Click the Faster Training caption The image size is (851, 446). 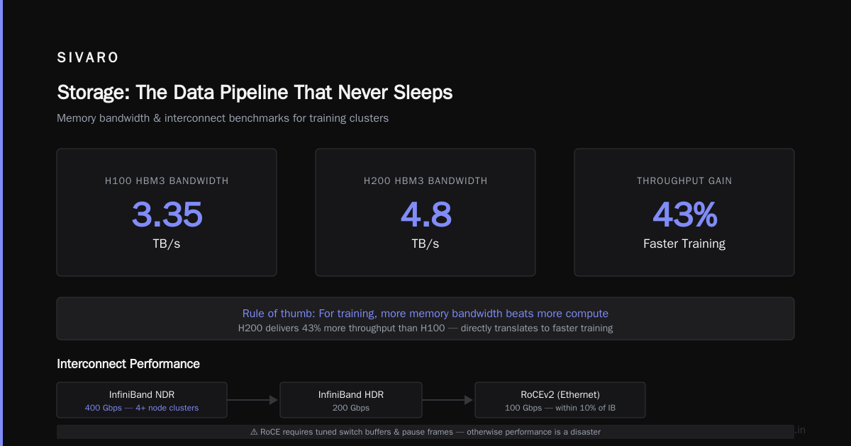click(x=684, y=244)
